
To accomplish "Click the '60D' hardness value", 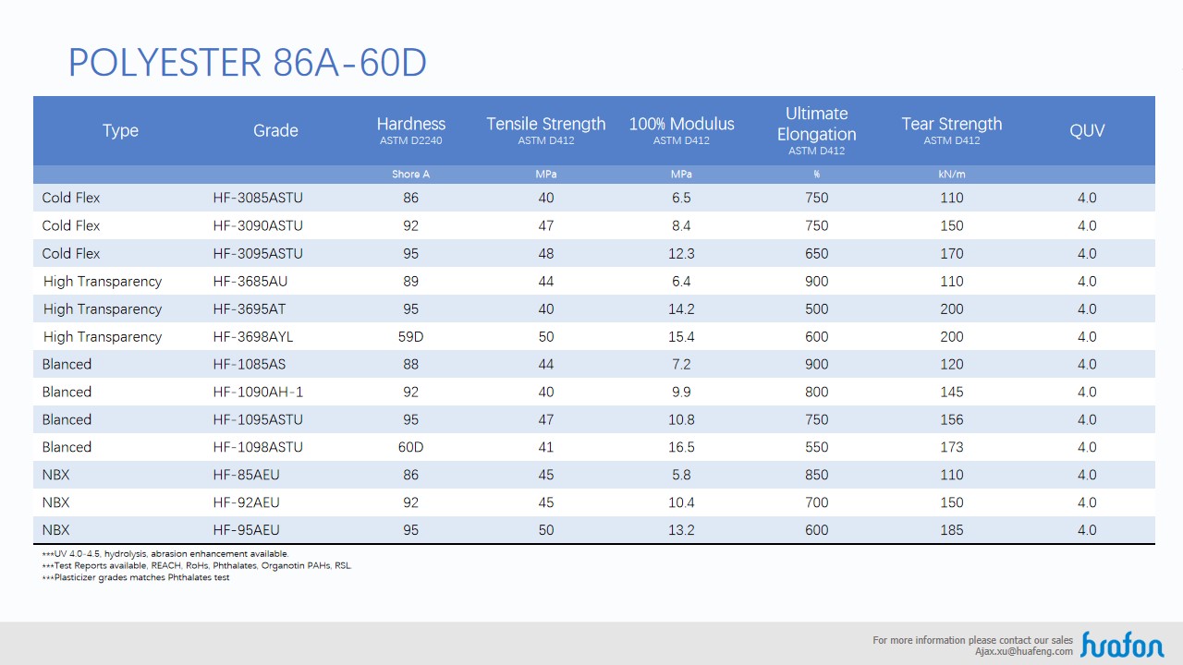I will pos(410,447).
